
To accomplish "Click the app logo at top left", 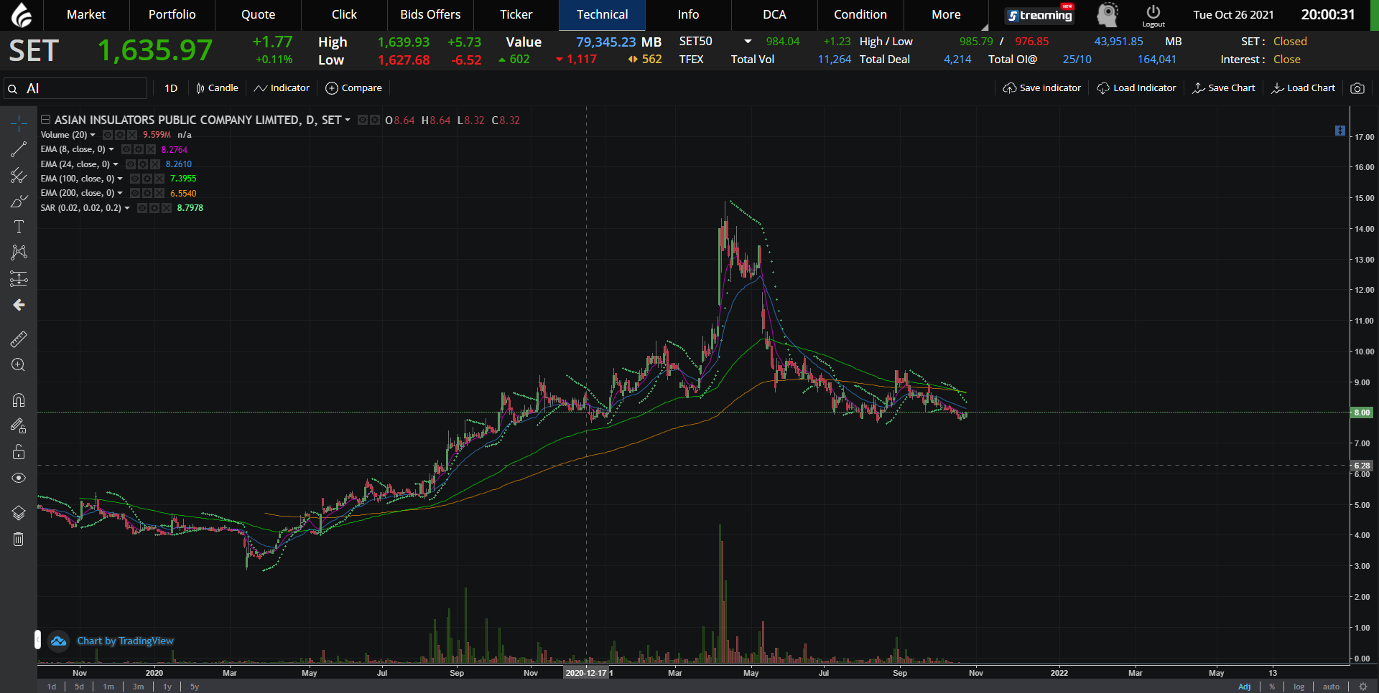I will (x=22, y=15).
